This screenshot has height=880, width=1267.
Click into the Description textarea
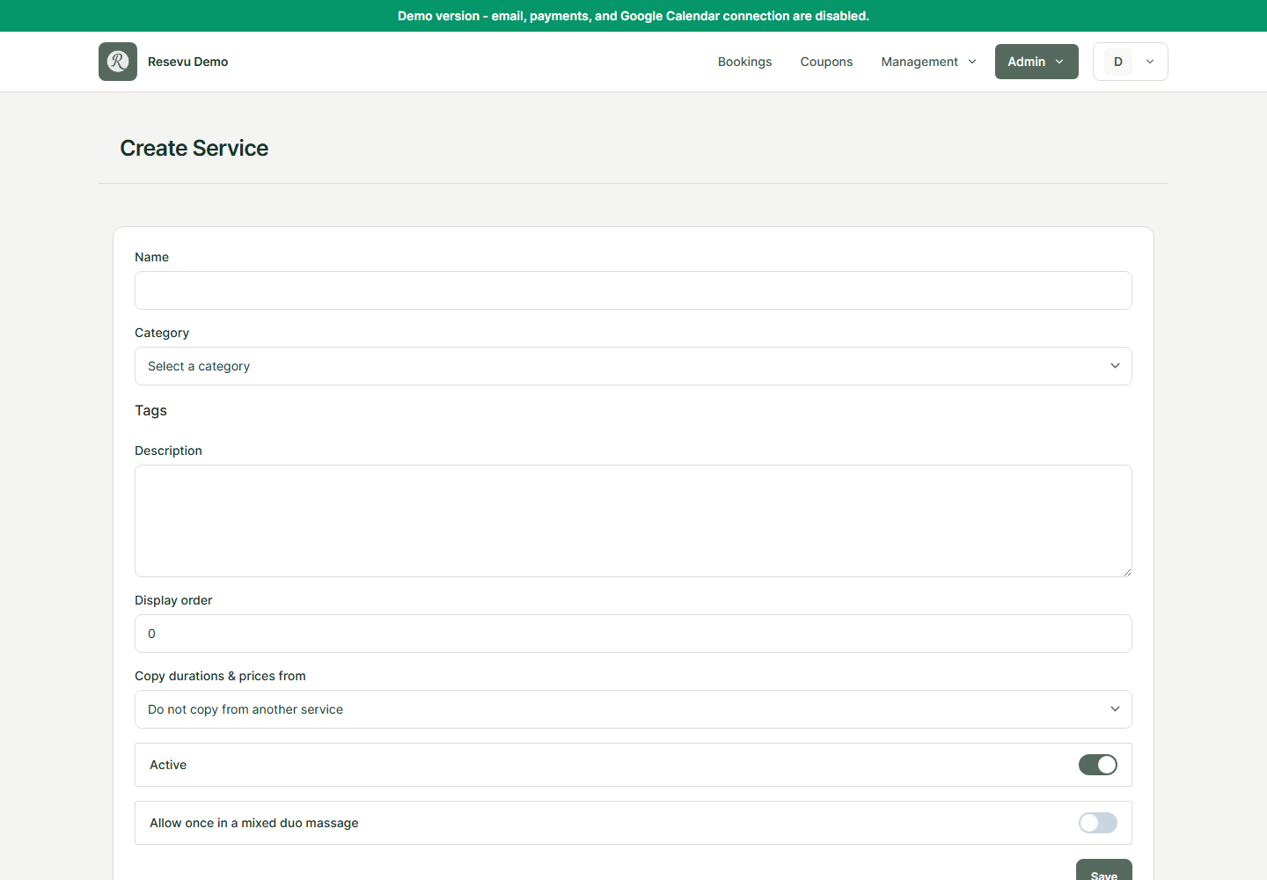point(633,521)
